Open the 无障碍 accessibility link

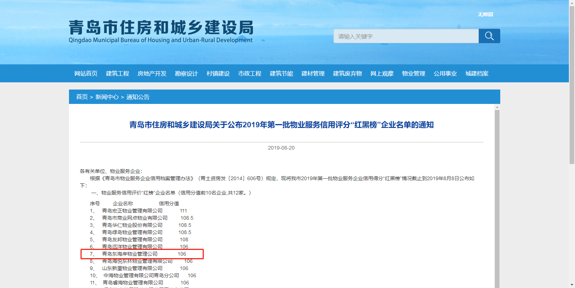click(485, 14)
